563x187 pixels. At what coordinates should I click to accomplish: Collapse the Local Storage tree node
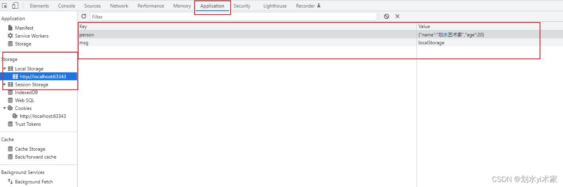5,69
